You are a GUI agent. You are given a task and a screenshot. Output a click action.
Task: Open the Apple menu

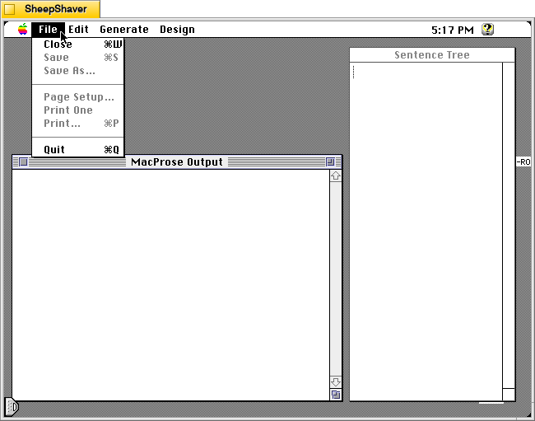tap(23, 30)
